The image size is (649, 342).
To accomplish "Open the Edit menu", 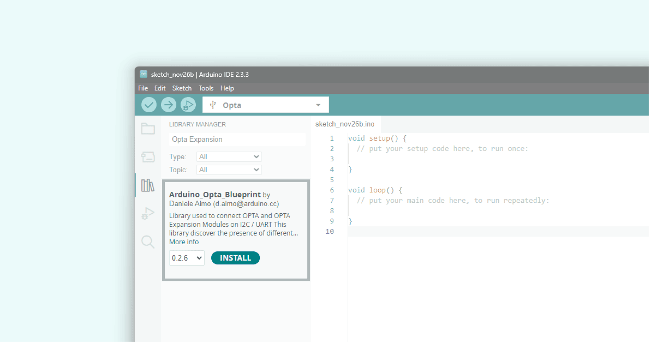I will tap(160, 88).
